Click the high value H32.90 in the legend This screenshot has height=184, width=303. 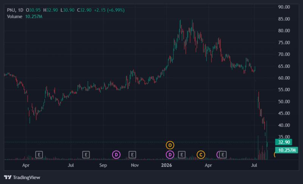[50, 10]
